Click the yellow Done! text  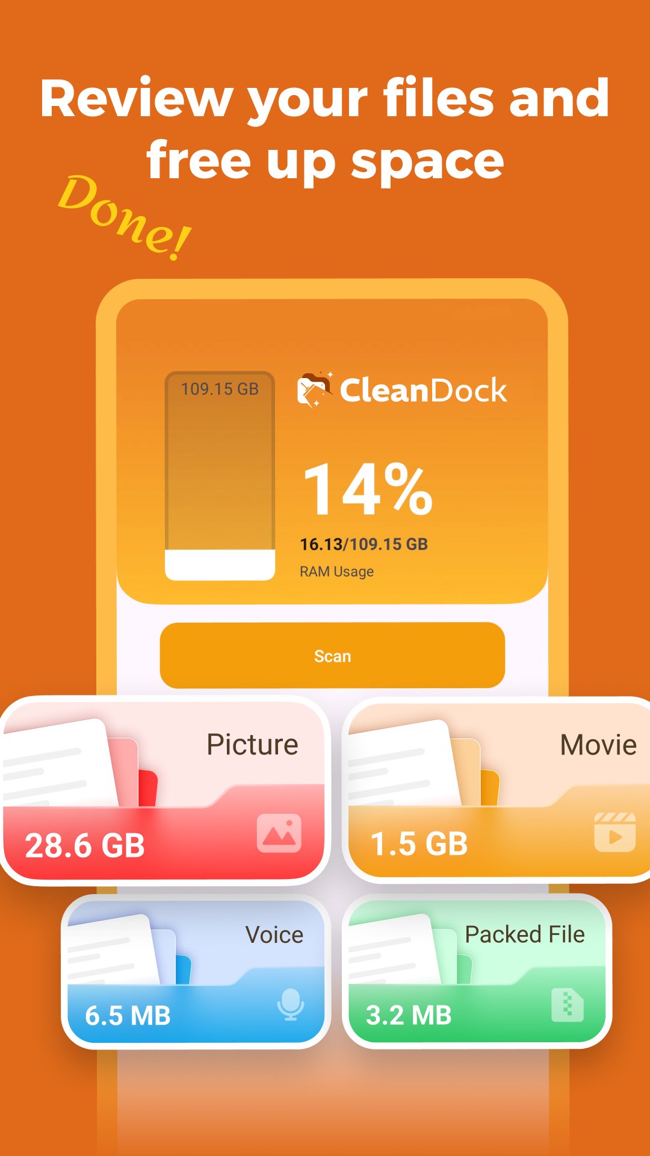coord(125,217)
